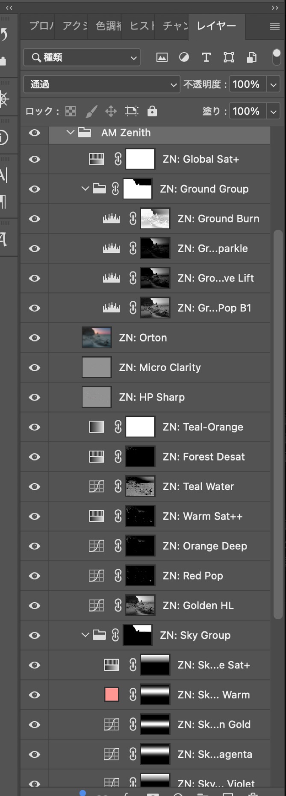
Task: Toggle visibility of ZN: Teal Water
Action: pos(35,487)
